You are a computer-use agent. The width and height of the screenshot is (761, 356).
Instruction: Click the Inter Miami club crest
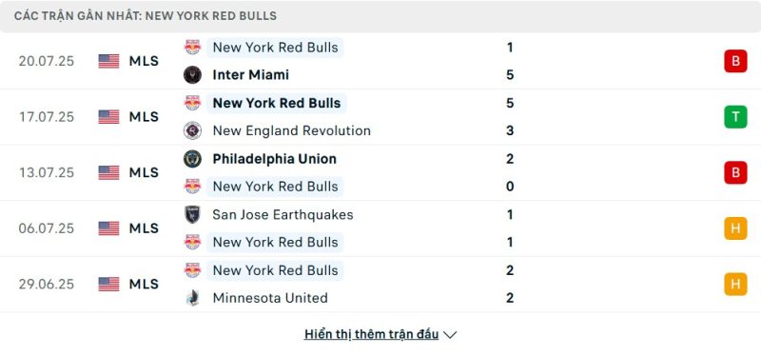pos(193,75)
